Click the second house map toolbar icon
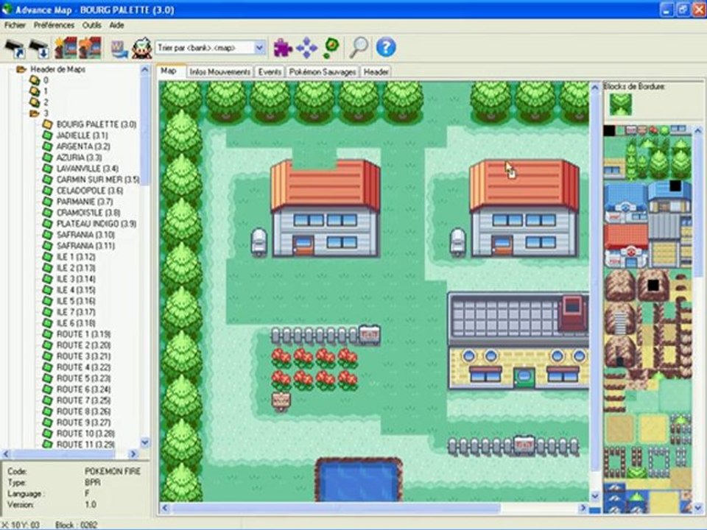707x530 pixels. coord(90,48)
